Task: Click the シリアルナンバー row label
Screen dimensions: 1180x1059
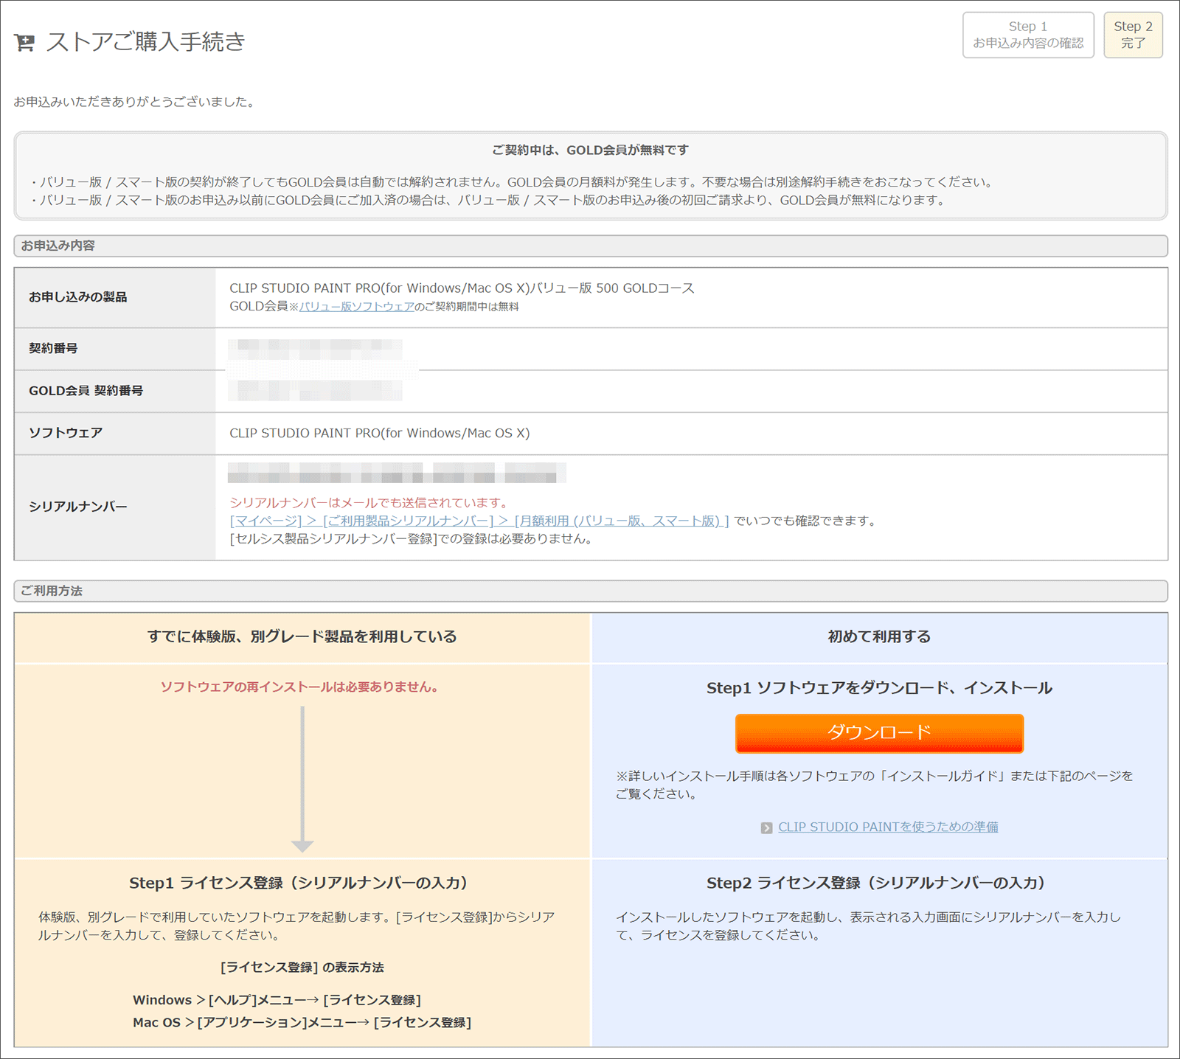Action: 78,507
